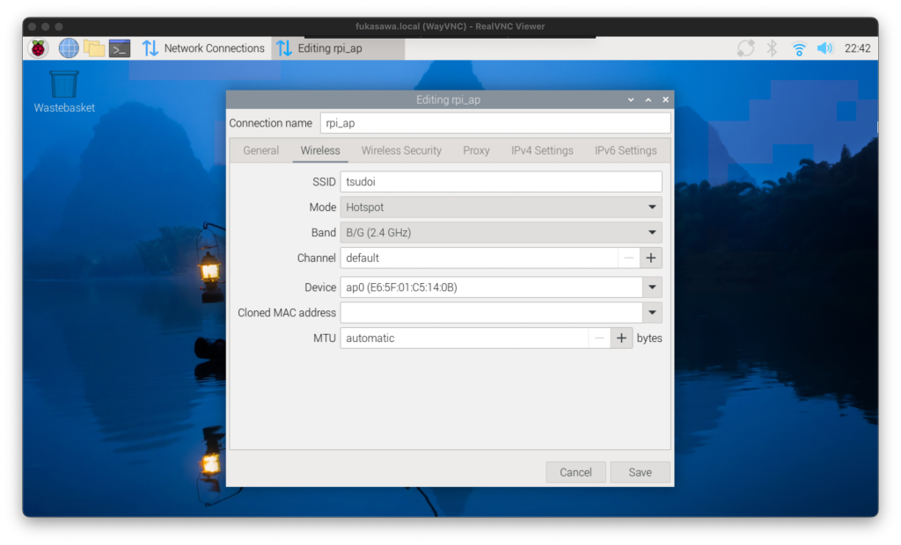The width and height of the screenshot is (901, 545).
Task: Click the volume speaker icon
Action: 824,48
